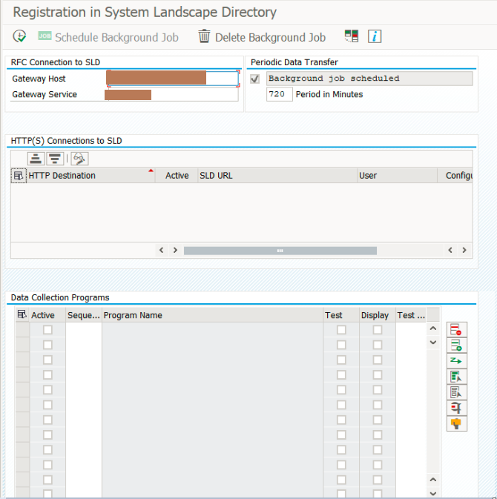497x499 pixels.
Task: Click the Active column header in HTTP table
Action: (177, 175)
